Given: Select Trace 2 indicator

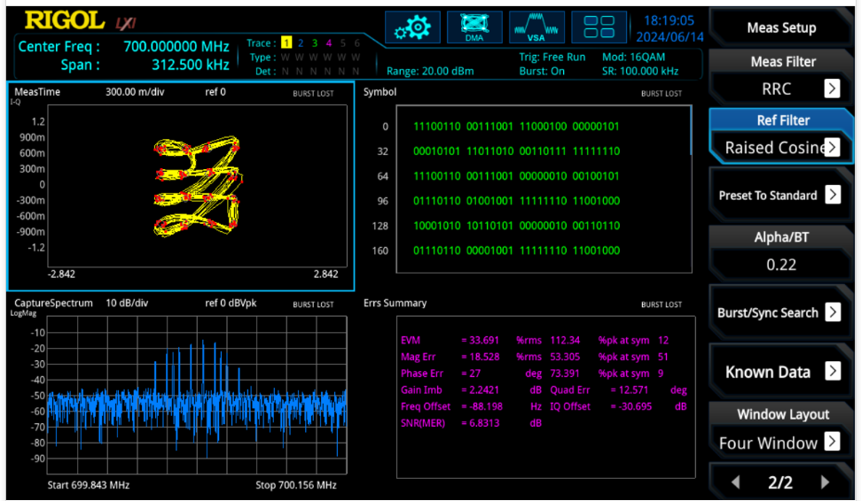Looking at the screenshot, I should 301,42.
